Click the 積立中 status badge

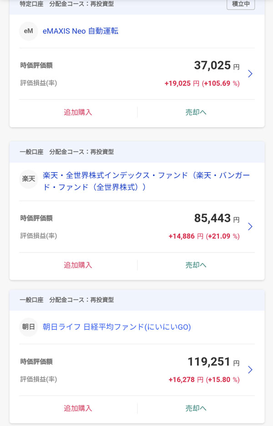click(x=240, y=4)
